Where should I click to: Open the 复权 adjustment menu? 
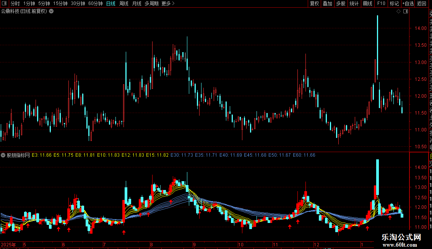click(x=314, y=3)
